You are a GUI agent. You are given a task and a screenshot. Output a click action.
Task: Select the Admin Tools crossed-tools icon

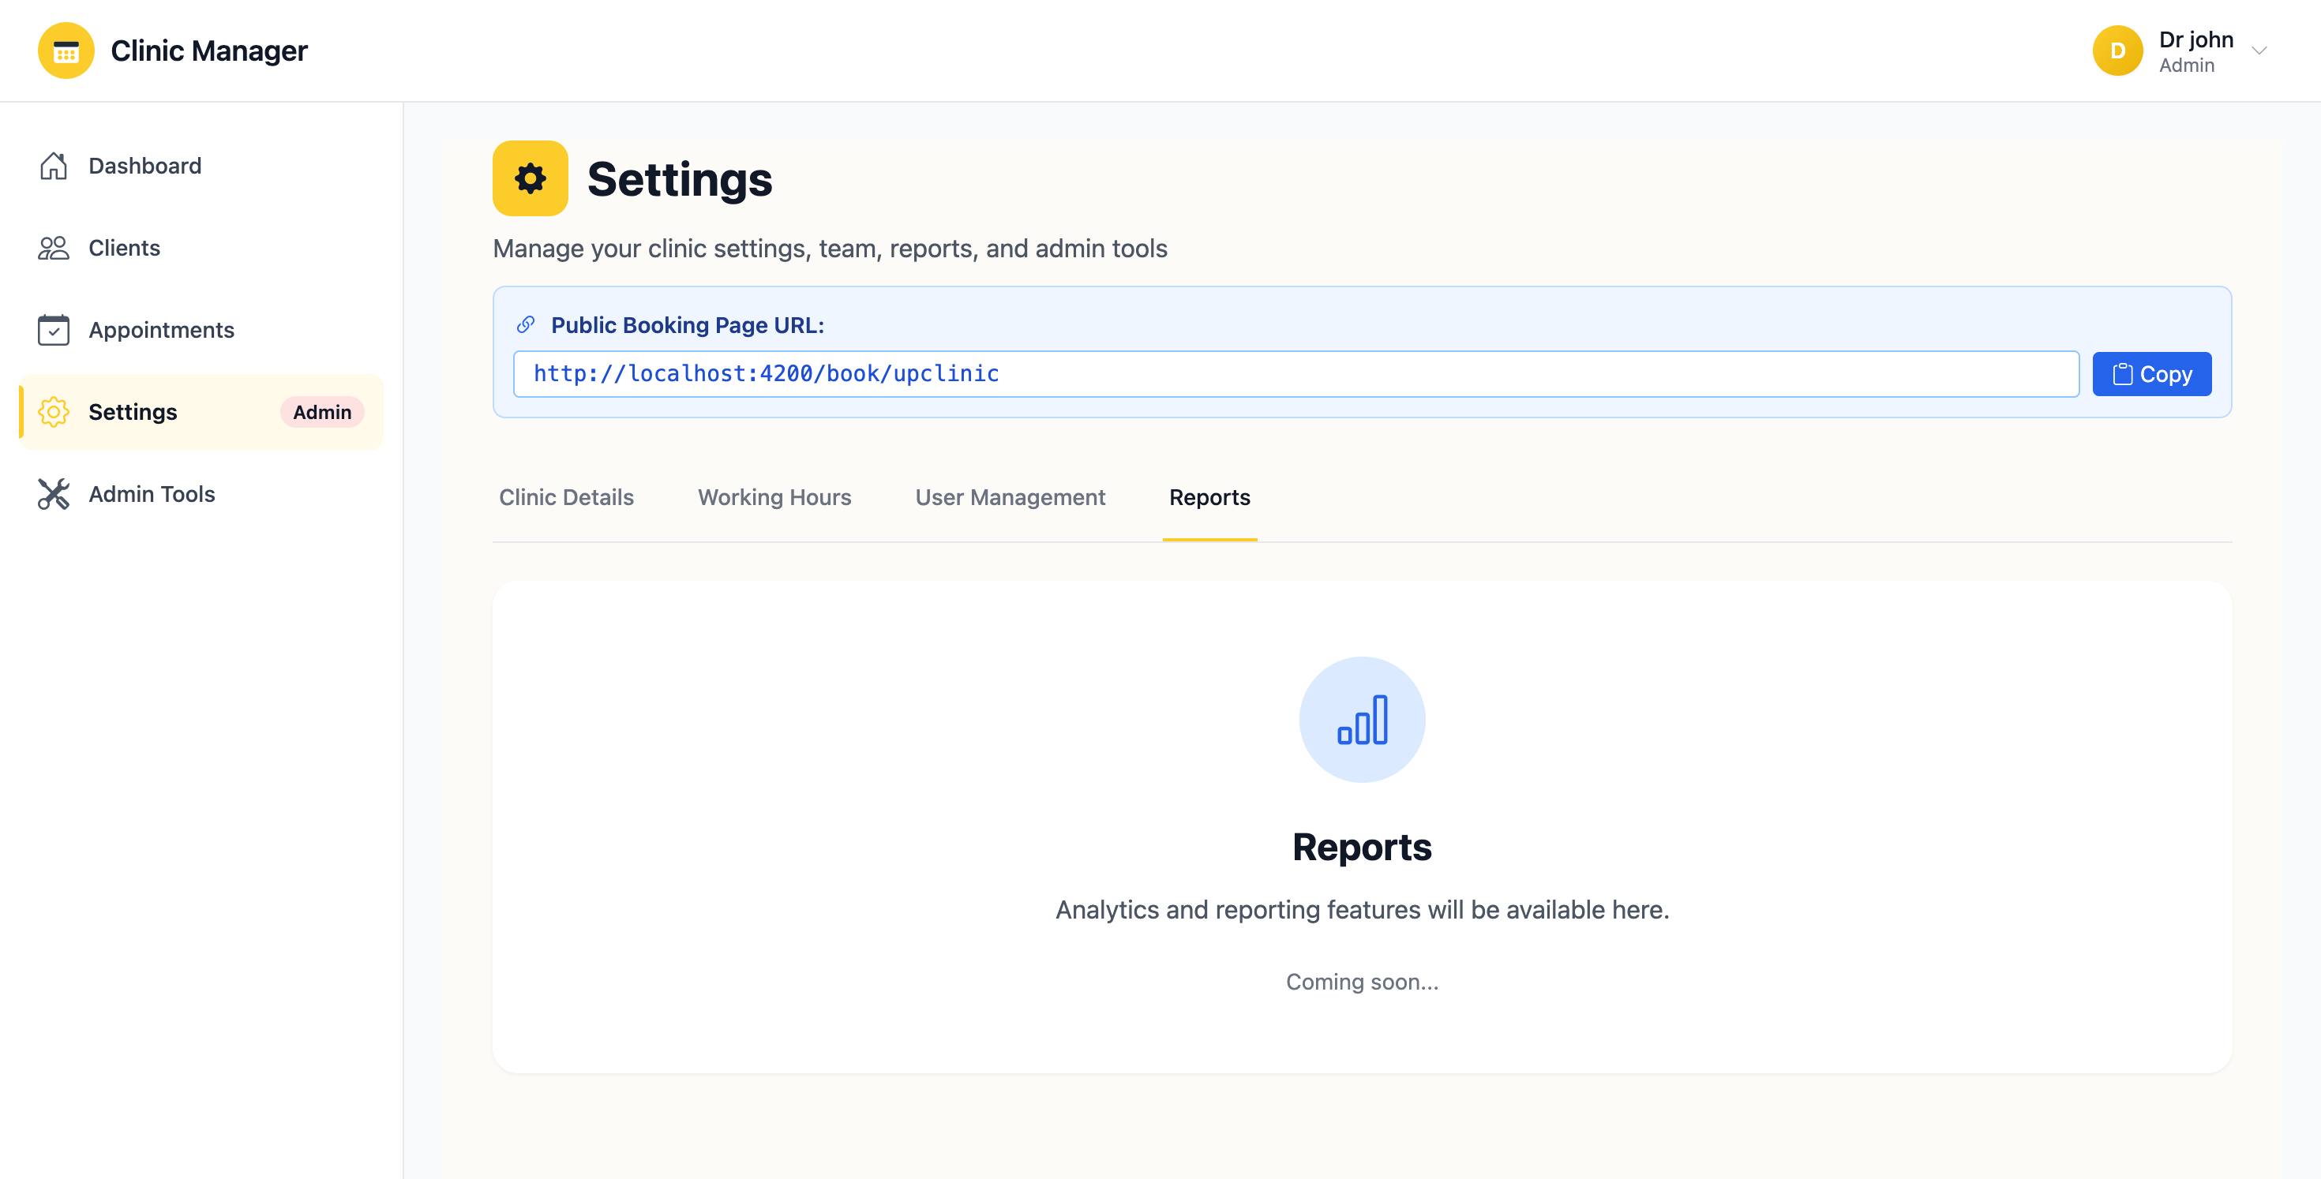pyautogui.click(x=54, y=493)
